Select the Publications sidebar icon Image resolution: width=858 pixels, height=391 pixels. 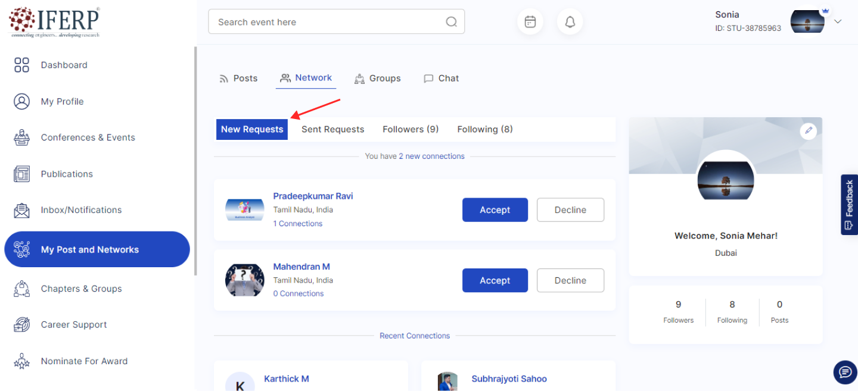(x=21, y=174)
